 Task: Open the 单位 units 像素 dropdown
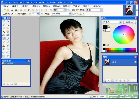point(101,10)
